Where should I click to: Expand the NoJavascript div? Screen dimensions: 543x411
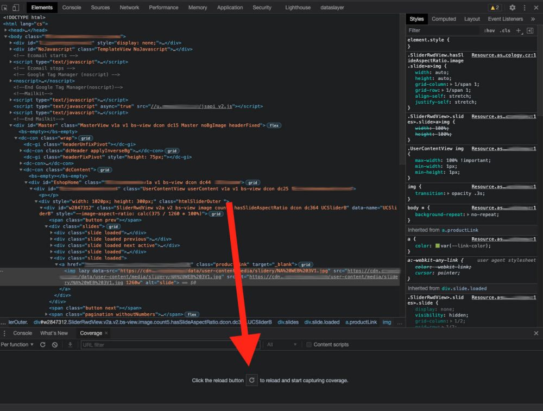(11, 49)
